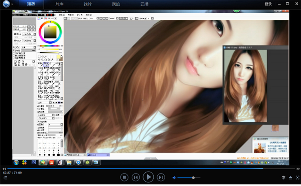Select the magic wand tool
Image resolution: width=301 pixels, height=186 pixels.
pyautogui.click(x=45, y=57)
